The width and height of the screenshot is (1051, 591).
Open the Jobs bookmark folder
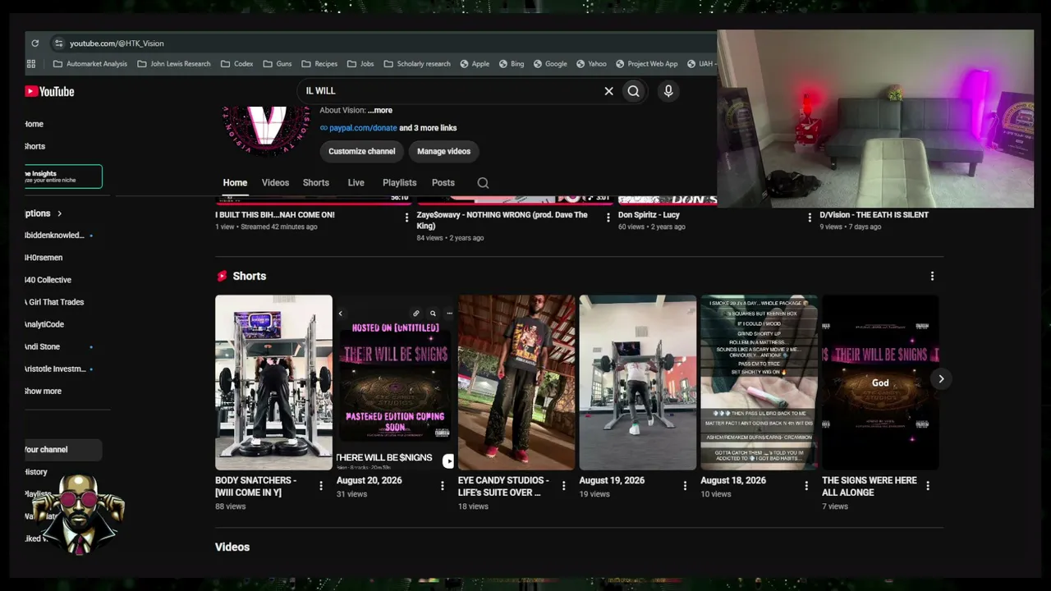click(x=360, y=64)
